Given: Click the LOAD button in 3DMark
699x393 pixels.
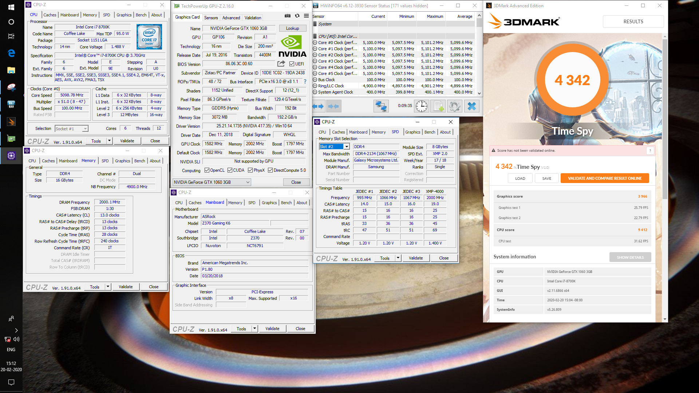Looking at the screenshot, I should tap(520, 178).
